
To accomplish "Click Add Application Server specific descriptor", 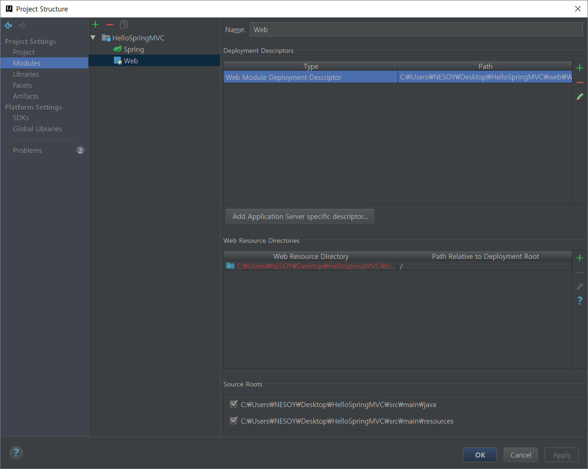I will (x=300, y=217).
